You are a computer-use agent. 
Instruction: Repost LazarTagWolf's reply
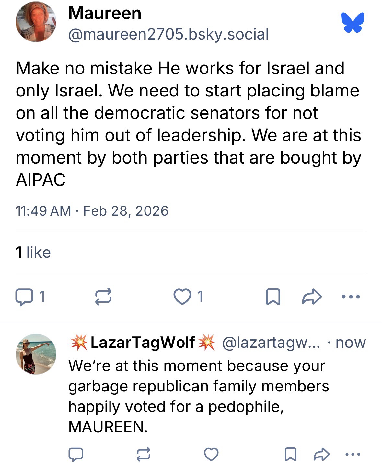point(144,454)
